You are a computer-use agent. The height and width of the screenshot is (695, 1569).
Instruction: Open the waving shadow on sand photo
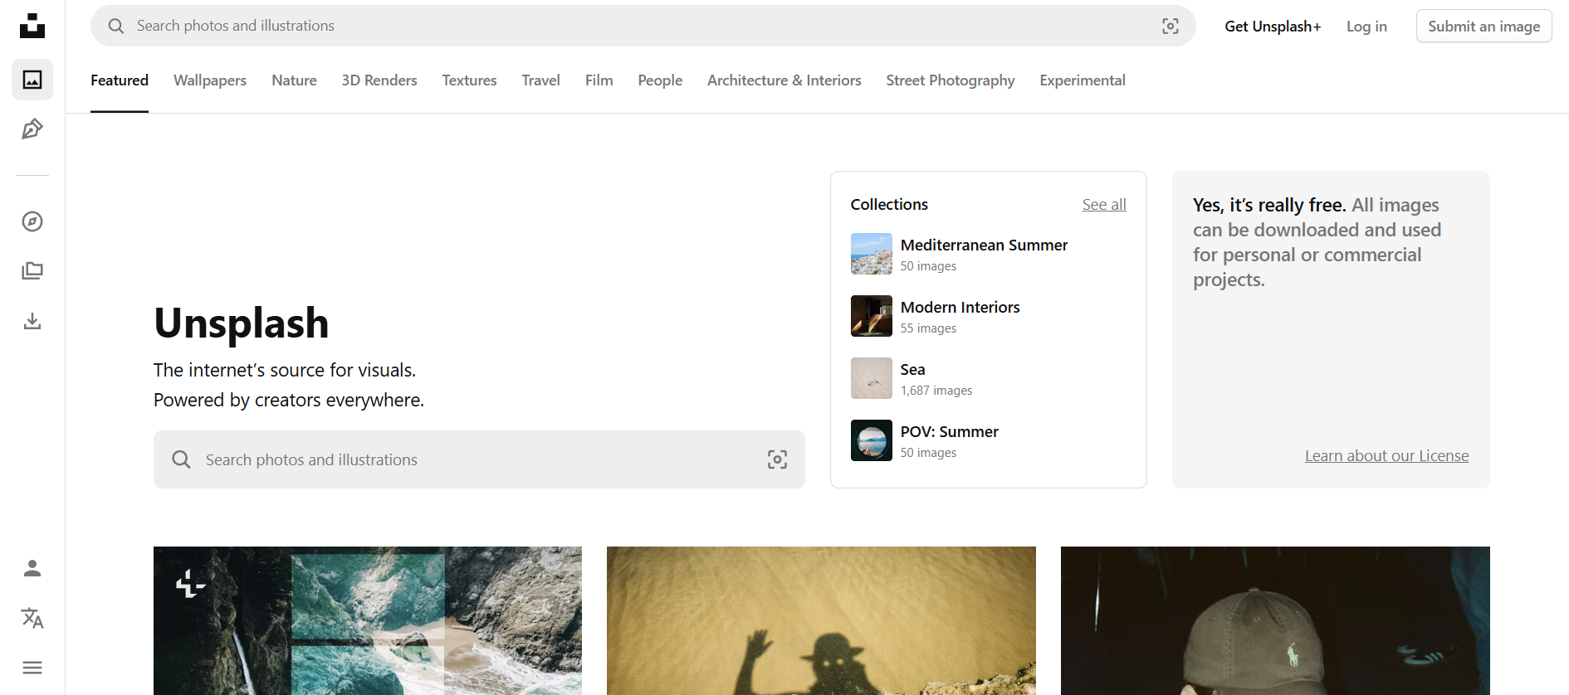pos(821,620)
